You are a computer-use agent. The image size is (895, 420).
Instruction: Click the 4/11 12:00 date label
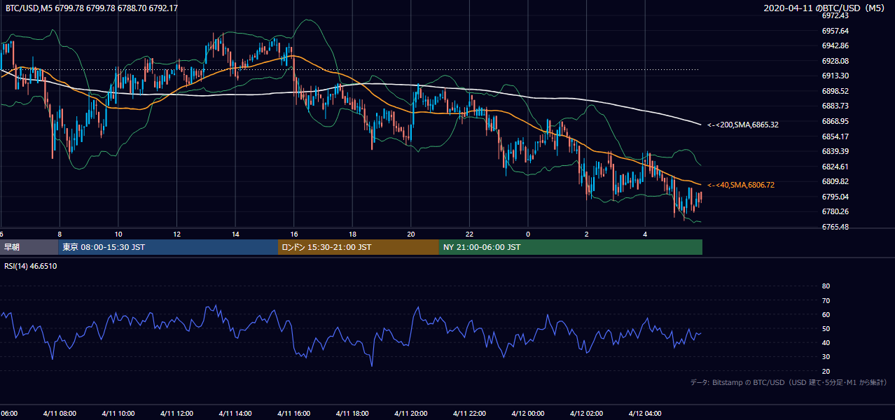[x=176, y=413]
